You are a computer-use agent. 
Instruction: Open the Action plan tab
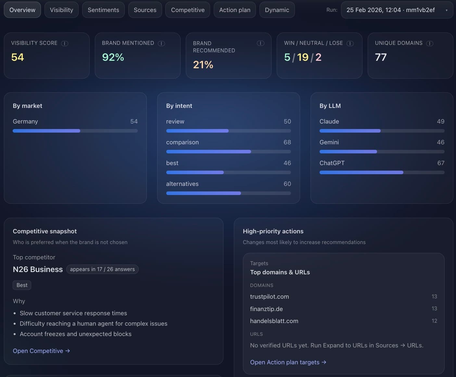[x=234, y=10]
